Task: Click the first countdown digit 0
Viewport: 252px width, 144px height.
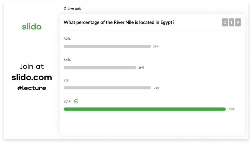Action: tap(225, 22)
